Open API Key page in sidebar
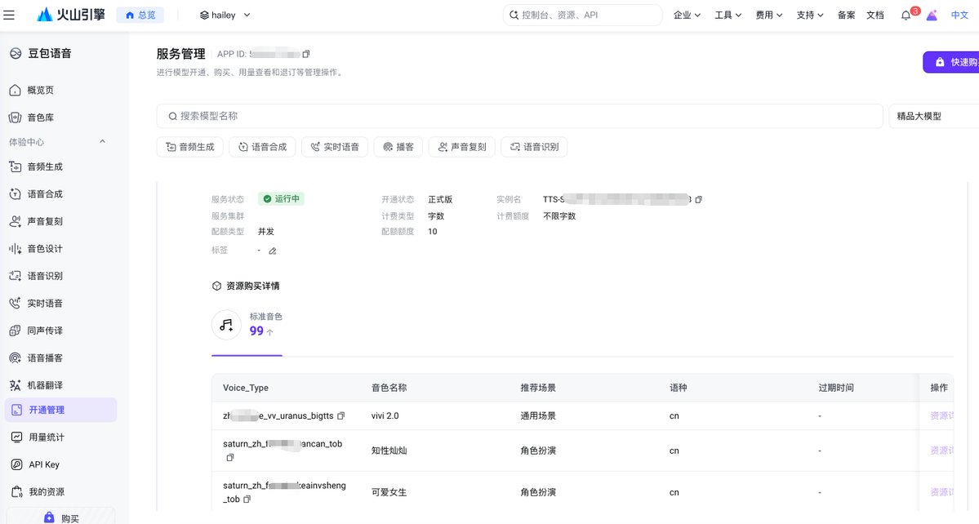Viewport: 979px width, 524px height. [60, 464]
